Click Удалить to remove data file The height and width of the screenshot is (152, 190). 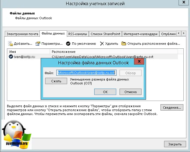coord(112,44)
